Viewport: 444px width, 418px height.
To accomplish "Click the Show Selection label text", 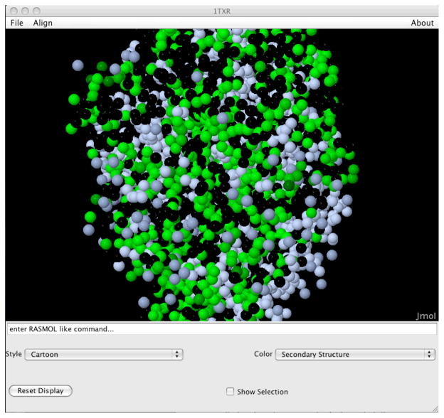I will click(x=263, y=392).
